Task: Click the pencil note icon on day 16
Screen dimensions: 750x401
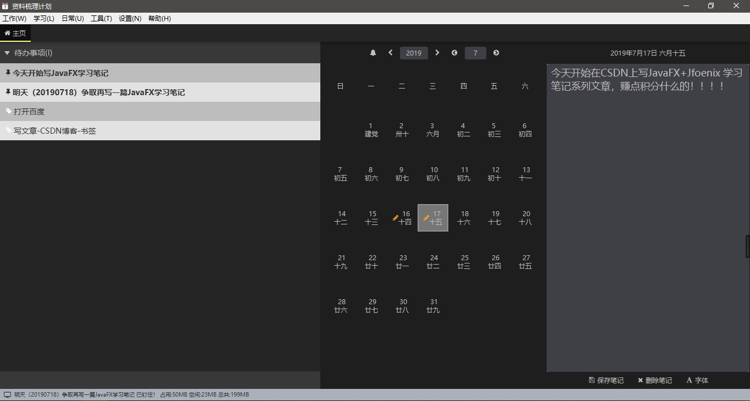Action: coord(396,218)
